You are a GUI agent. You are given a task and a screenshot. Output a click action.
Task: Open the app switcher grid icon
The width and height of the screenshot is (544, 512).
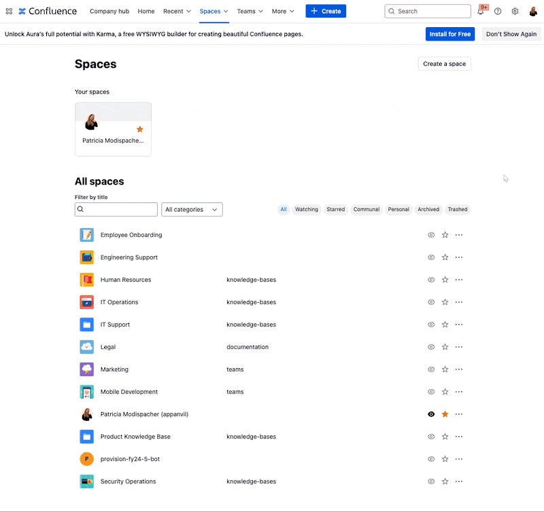(x=9, y=11)
